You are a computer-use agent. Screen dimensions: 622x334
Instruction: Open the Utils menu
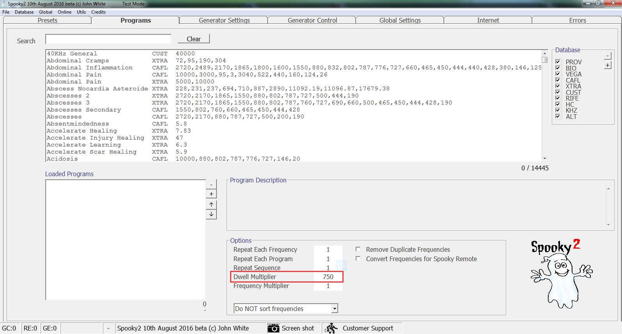[81, 12]
